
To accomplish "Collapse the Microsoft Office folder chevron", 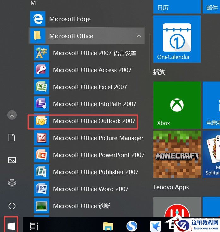I will pos(139,36).
